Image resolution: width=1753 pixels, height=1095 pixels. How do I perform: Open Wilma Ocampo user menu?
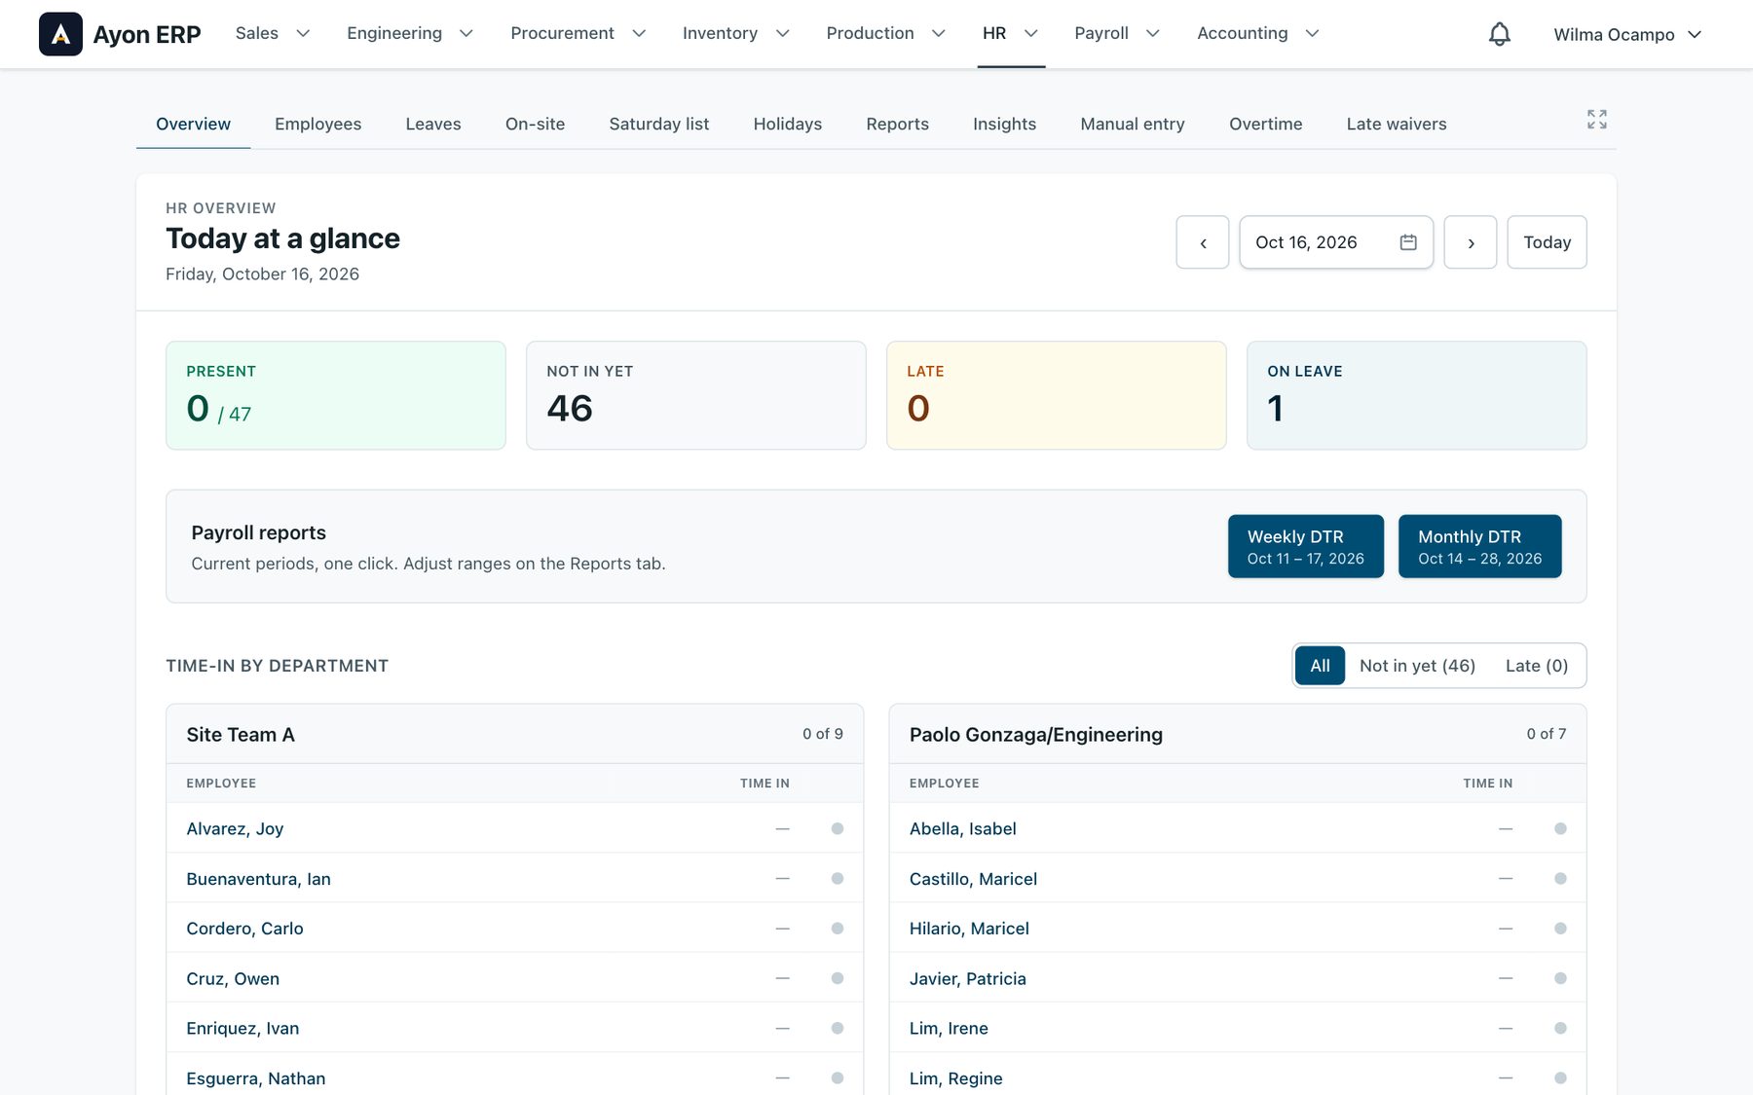(x=1627, y=34)
